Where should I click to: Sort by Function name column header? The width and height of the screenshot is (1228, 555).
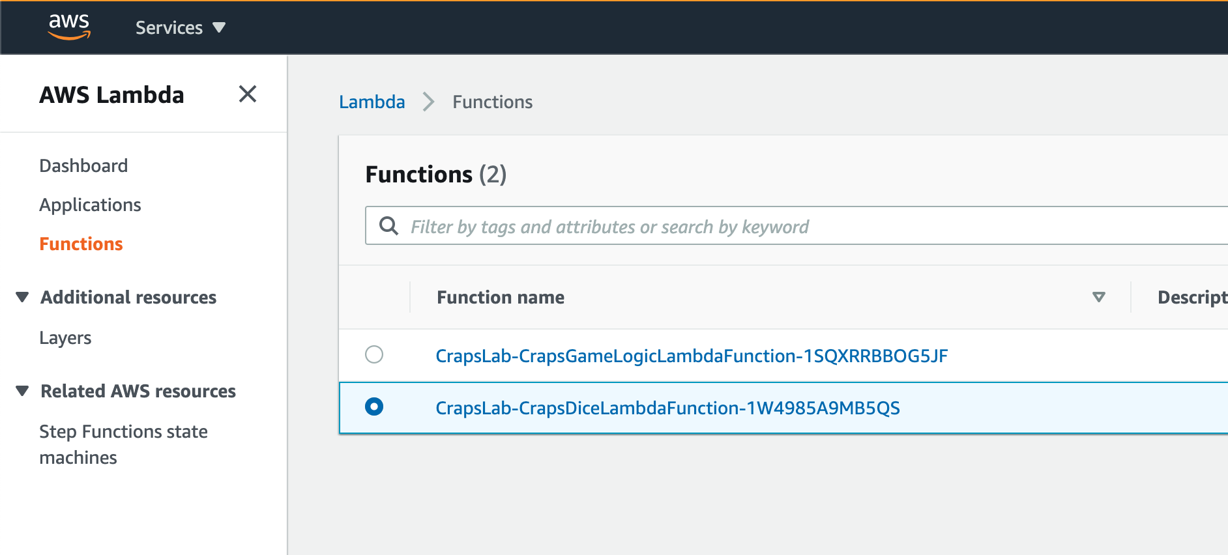[x=501, y=297]
